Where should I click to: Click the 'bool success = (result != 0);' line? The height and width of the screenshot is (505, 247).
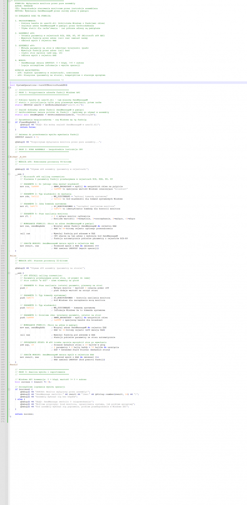tap(33, 382)
